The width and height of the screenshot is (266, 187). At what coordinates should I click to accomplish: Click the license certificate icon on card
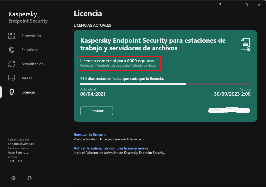pos(246,44)
